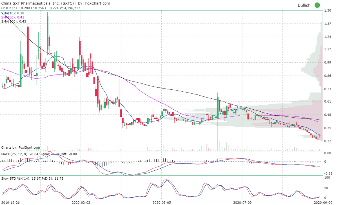This screenshot has width=338, height=205.
Task: Click the 0.08 MACD axis label
Action: [x=327, y=153]
